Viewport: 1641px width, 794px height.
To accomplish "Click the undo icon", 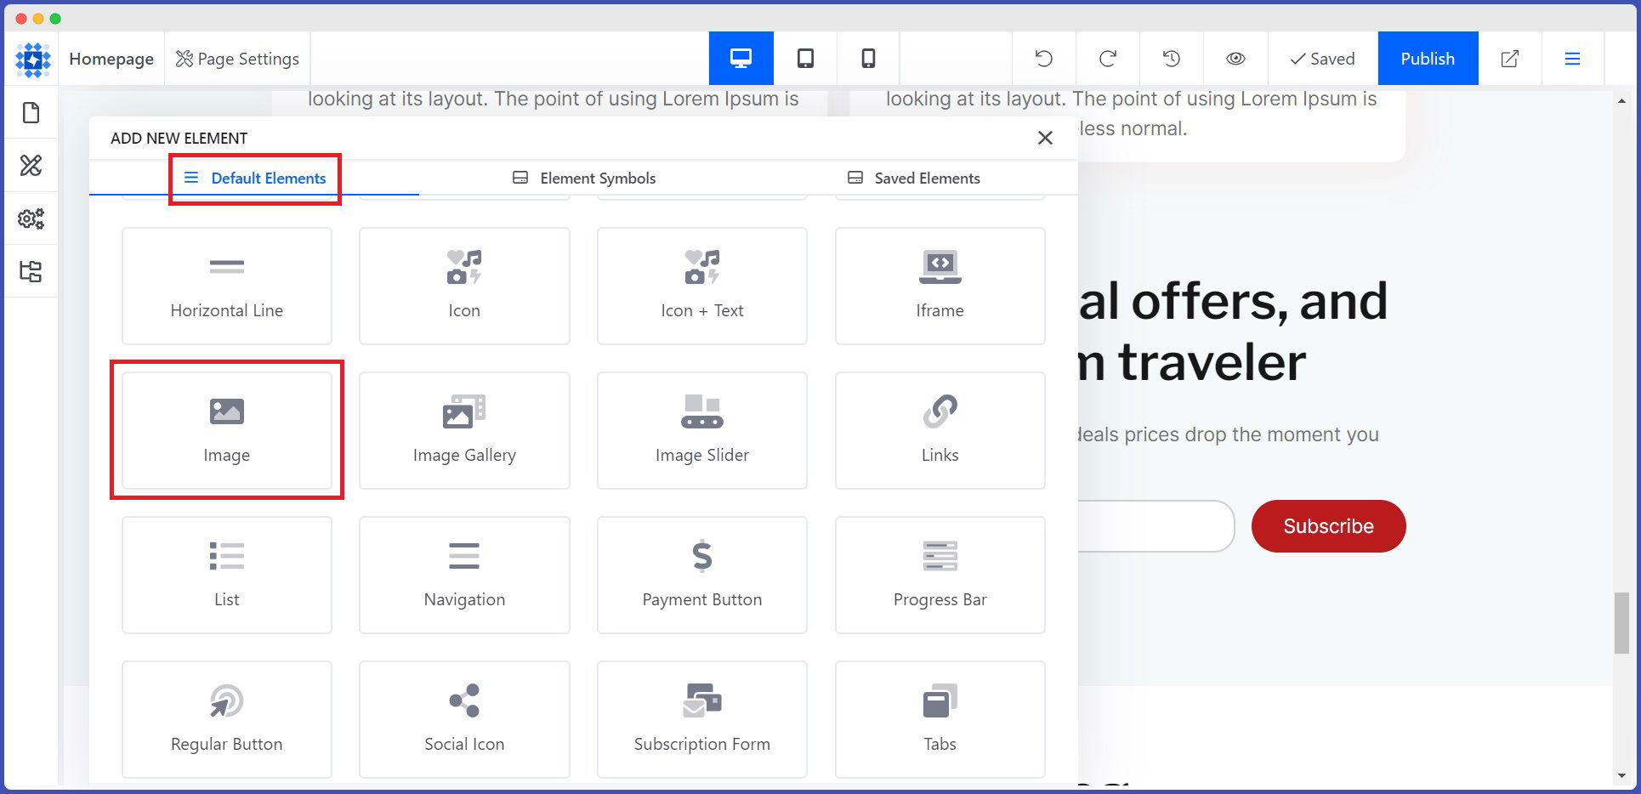I will pyautogui.click(x=1043, y=59).
